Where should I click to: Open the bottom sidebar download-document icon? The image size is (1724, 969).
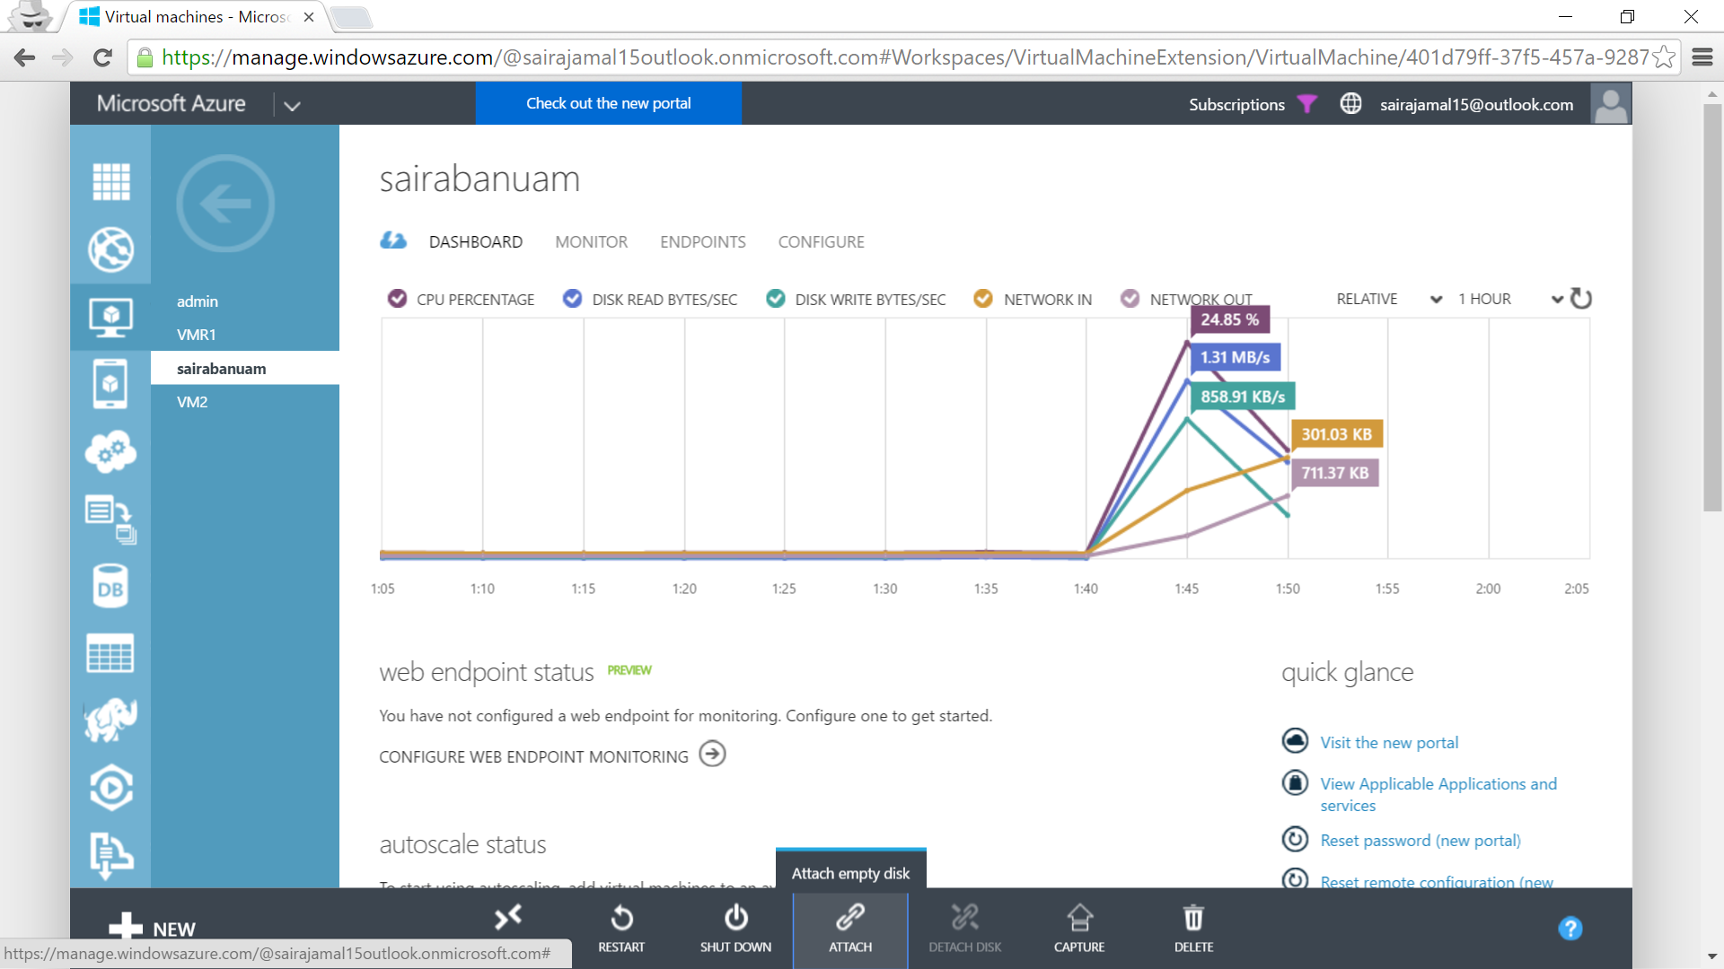[110, 854]
